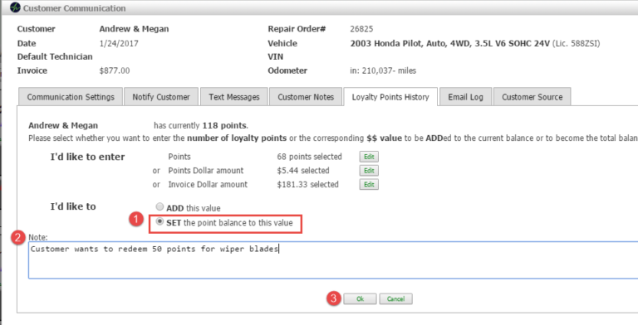This screenshot has width=638, height=325.
Task: Click the 118 points balance text
Action: 225,125
